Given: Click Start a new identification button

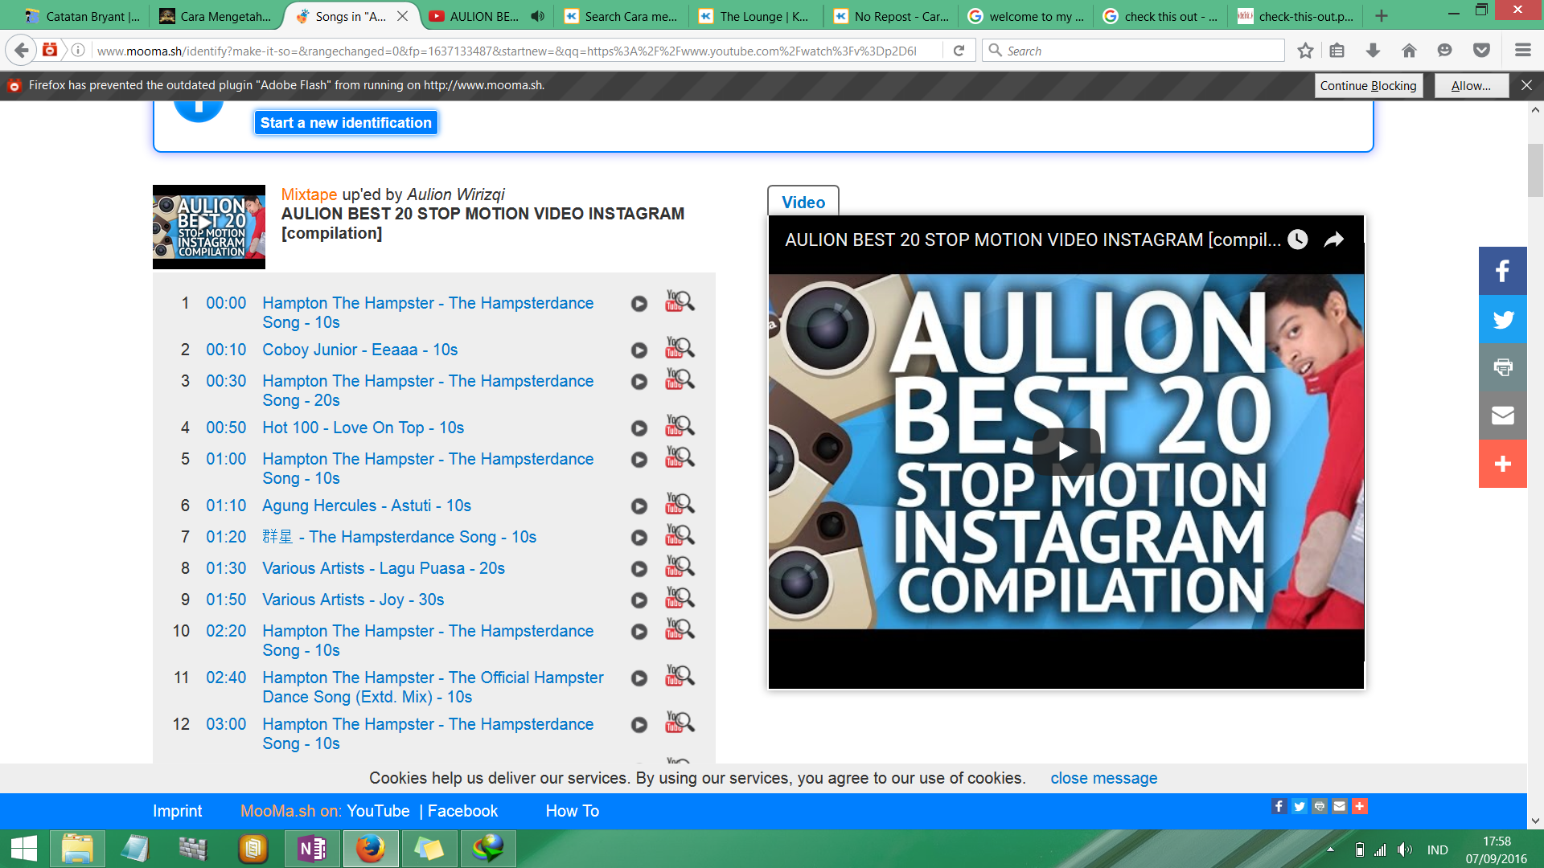Looking at the screenshot, I should pyautogui.click(x=346, y=123).
